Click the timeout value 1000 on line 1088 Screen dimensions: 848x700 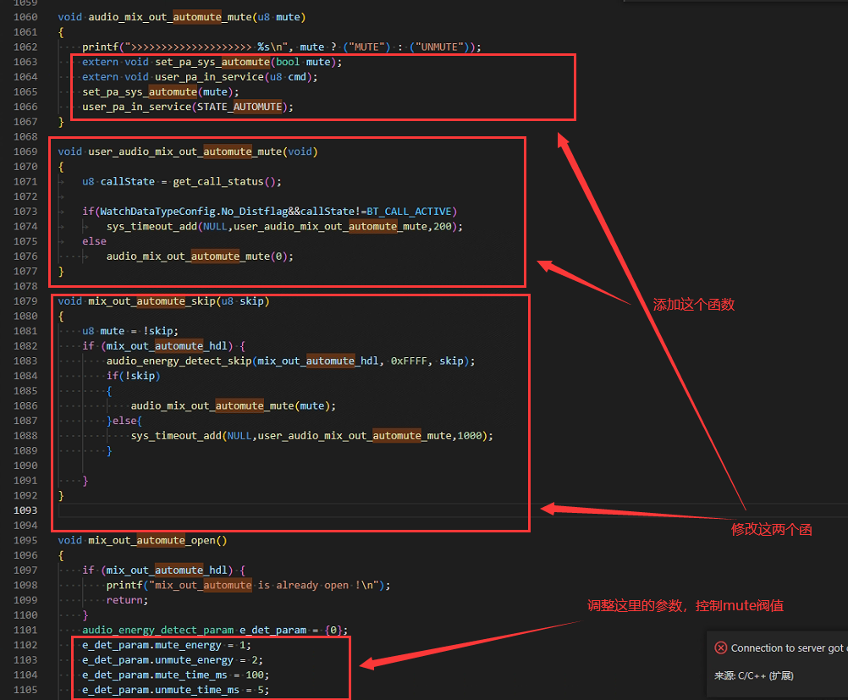tap(470, 436)
